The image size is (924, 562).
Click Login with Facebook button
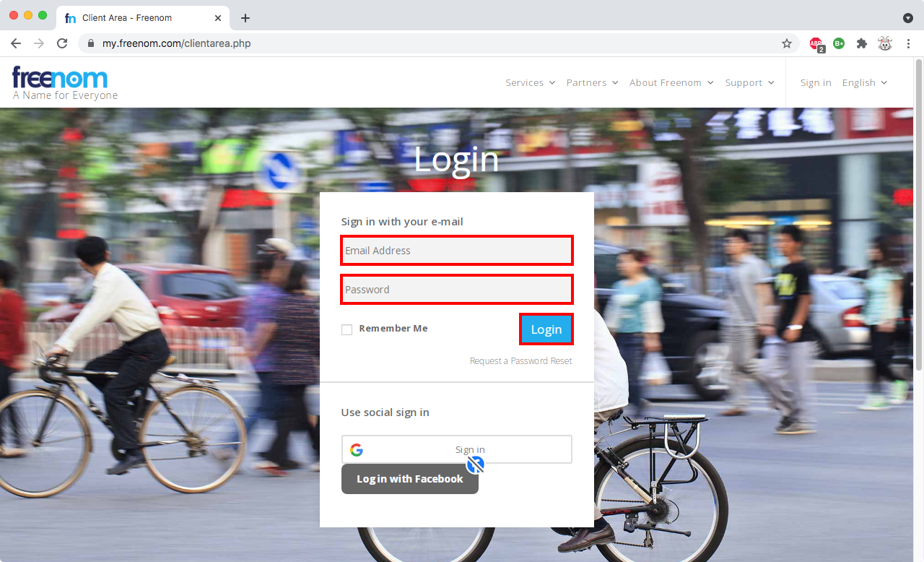click(x=409, y=479)
